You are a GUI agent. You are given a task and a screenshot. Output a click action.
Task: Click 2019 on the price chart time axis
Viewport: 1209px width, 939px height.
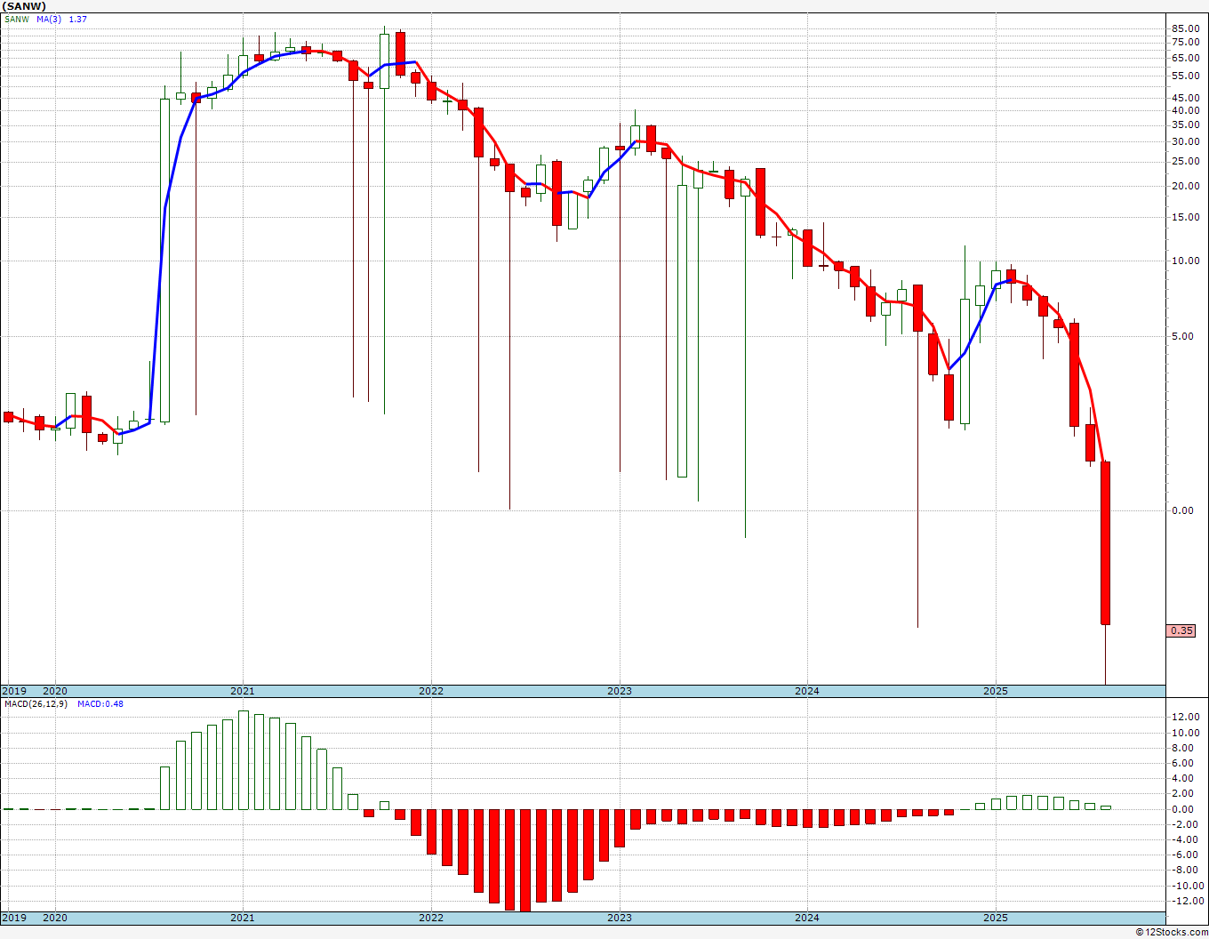[13, 691]
